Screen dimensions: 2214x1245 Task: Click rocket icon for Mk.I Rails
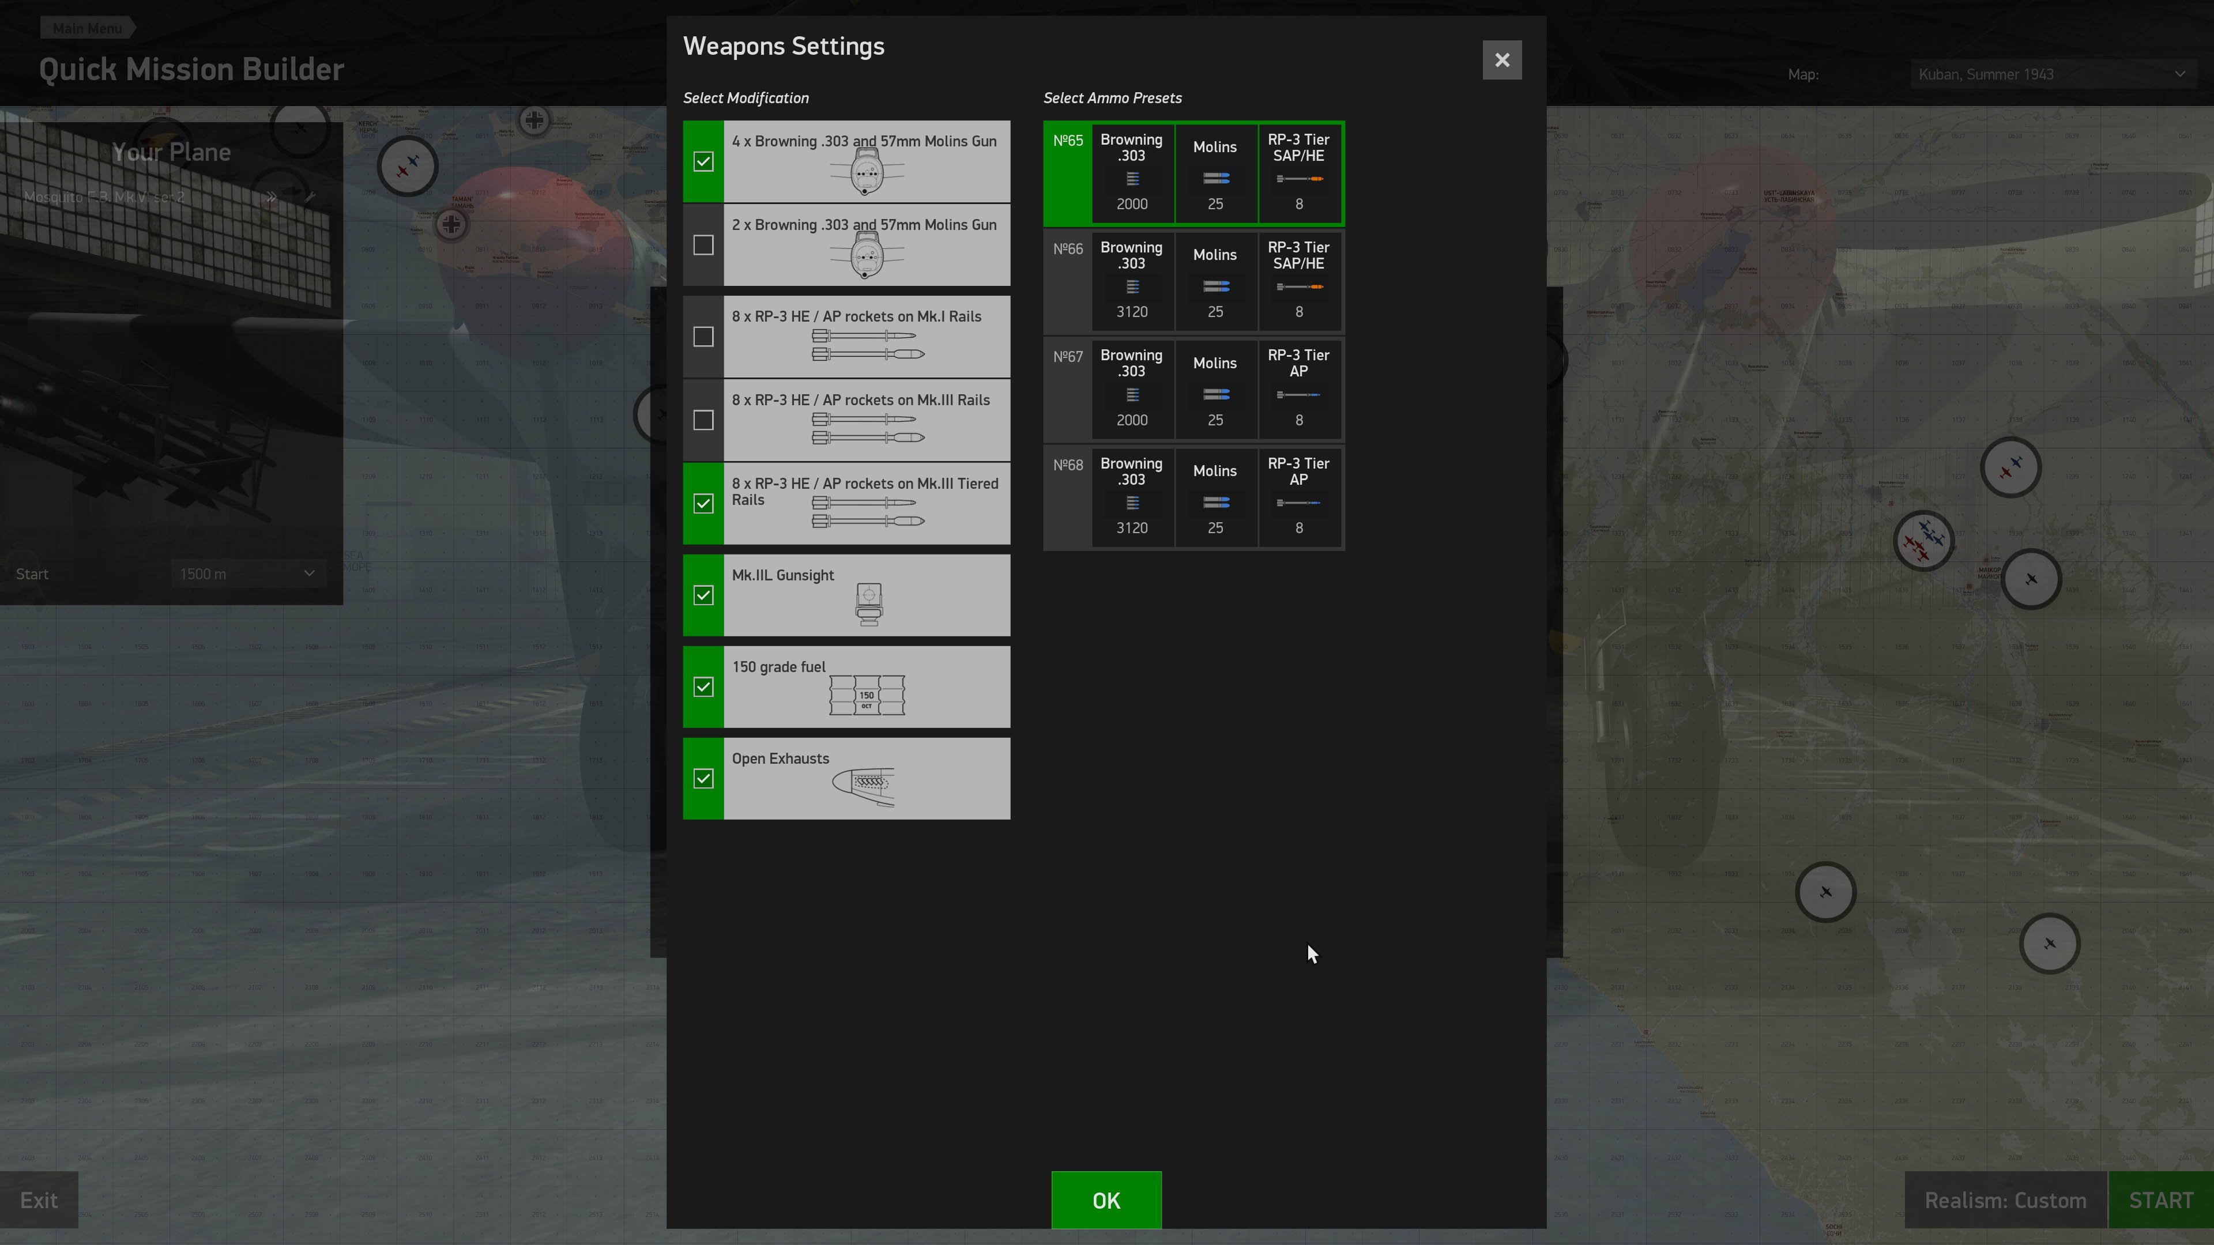point(867,345)
